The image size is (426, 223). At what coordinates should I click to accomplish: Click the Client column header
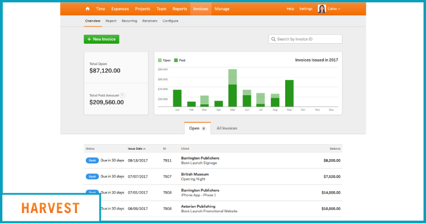tap(185, 148)
